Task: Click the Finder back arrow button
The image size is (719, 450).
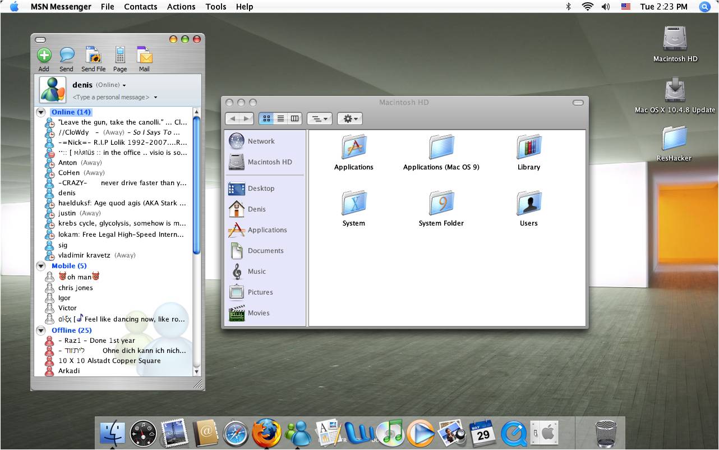Action: 233,118
